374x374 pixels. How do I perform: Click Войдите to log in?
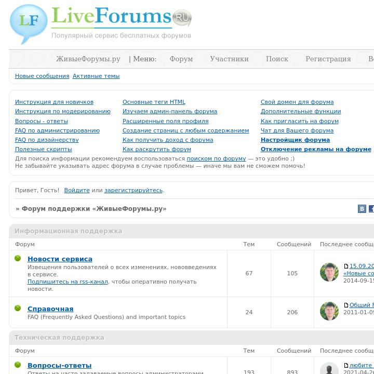[x=77, y=190]
